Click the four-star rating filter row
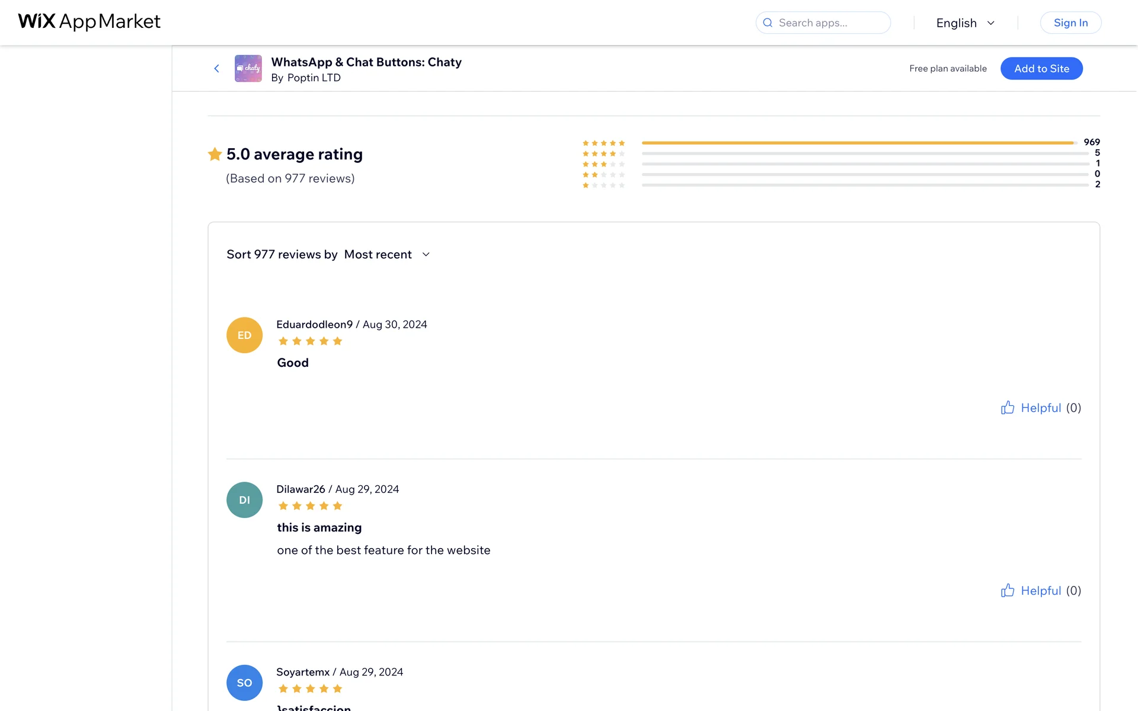This screenshot has width=1138, height=711. 840,153
